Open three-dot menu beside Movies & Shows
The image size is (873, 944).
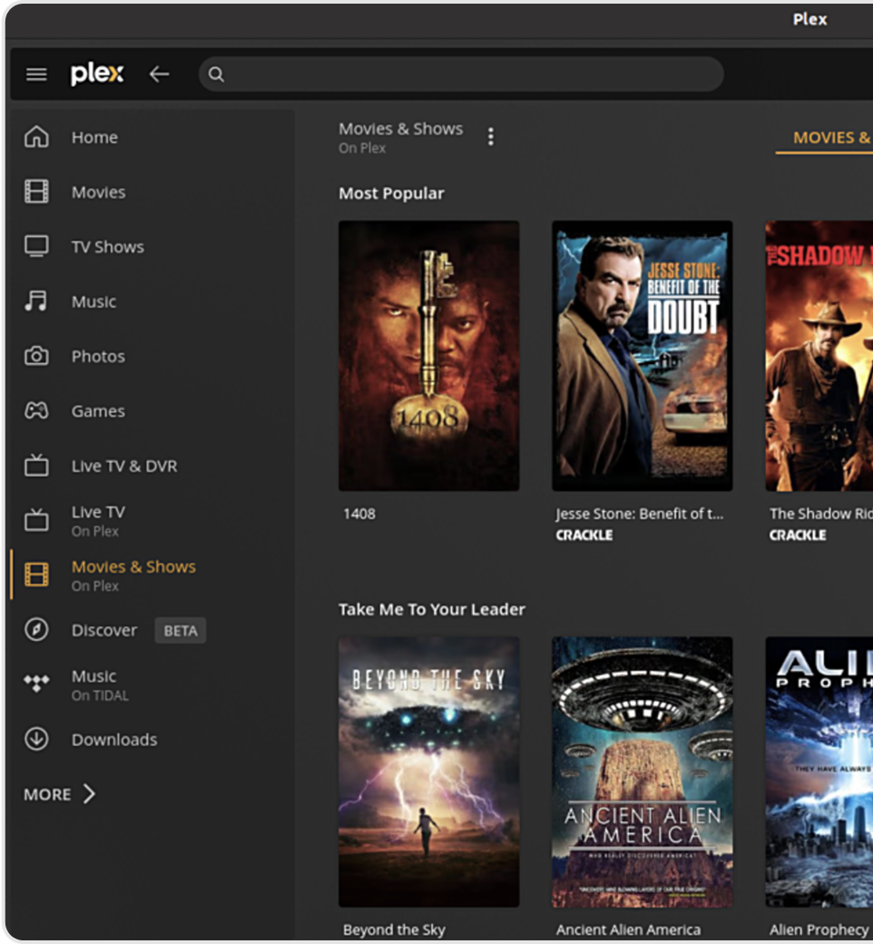491,137
